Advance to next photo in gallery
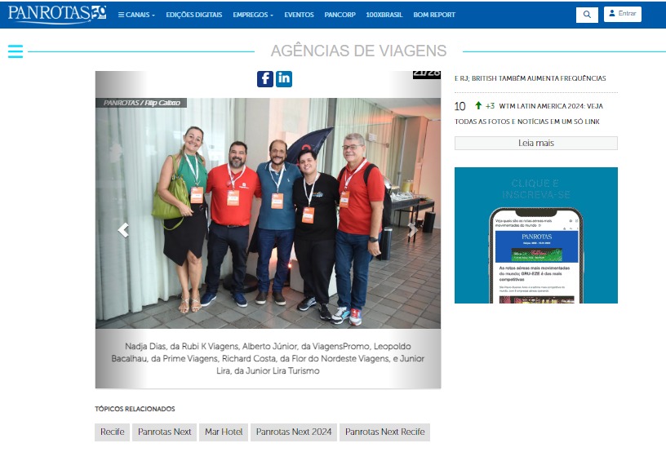666x452 pixels. tap(413, 230)
